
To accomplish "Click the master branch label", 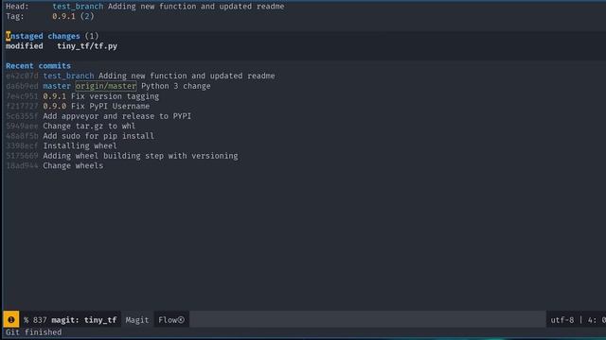I will tap(57, 86).
